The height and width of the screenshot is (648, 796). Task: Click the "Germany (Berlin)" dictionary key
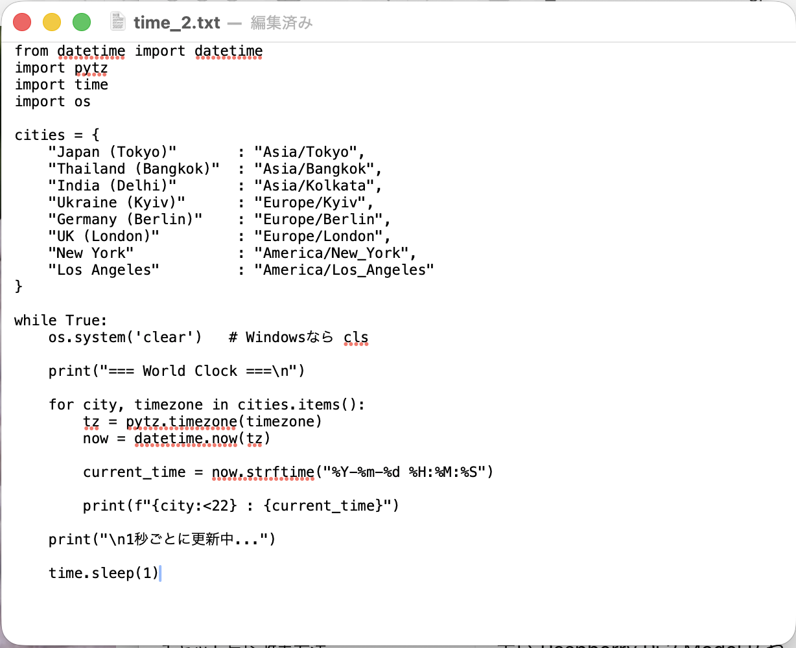click(125, 220)
